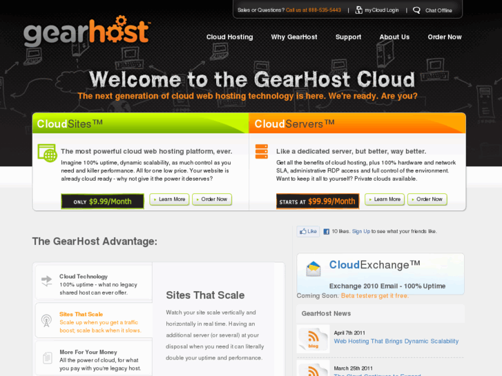Open the Support menu item
This screenshot has height=376, width=502.
point(348,37)
